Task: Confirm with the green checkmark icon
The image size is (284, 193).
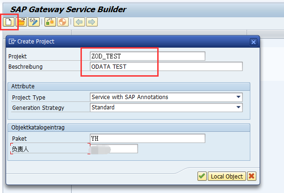Action: (202, 176)
